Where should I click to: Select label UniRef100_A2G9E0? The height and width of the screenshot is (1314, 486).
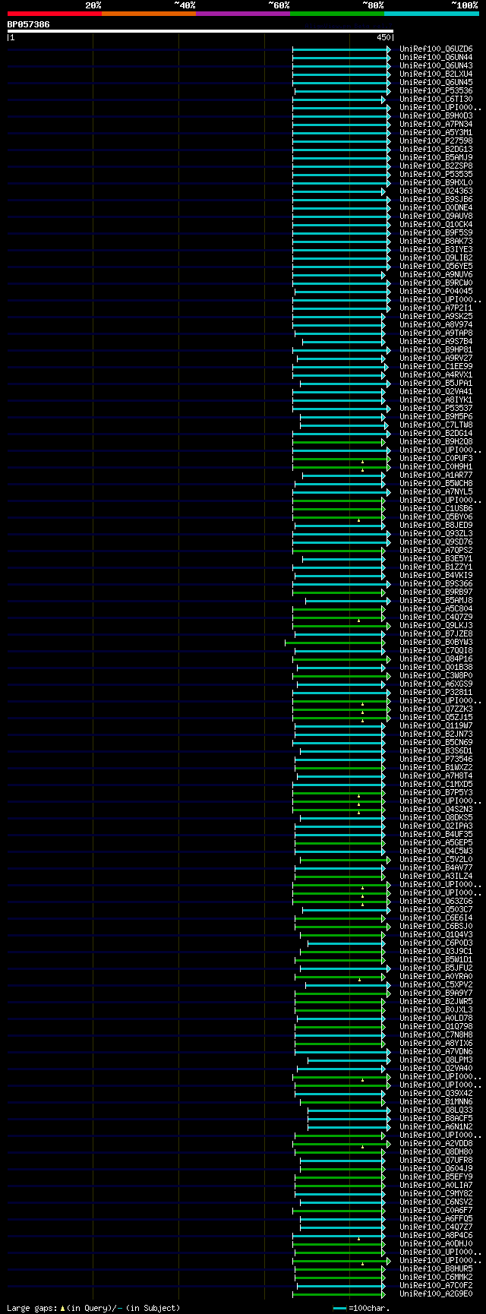436,1294
